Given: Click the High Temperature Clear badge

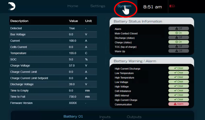Looking at the screenshot, I should pos(179,77).
